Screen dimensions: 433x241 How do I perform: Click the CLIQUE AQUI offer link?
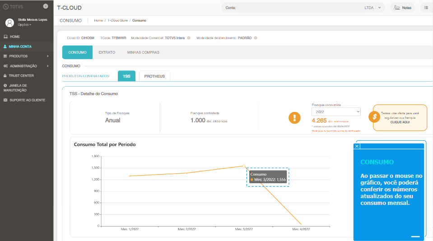pyautogui.click(x=400, y=122)
